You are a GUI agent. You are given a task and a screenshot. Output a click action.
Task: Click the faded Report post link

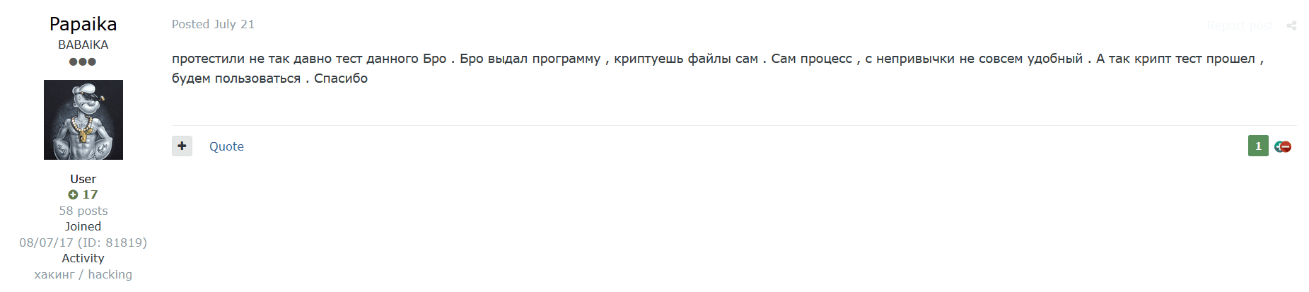point(1239,25)
